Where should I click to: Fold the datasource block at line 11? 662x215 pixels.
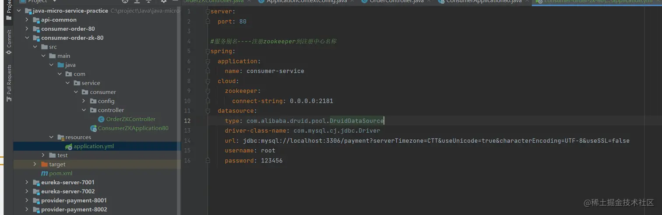click(208, 111)
